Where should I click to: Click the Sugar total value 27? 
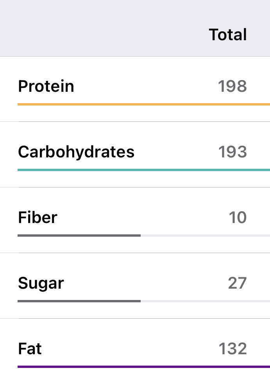tap(237, 283)
